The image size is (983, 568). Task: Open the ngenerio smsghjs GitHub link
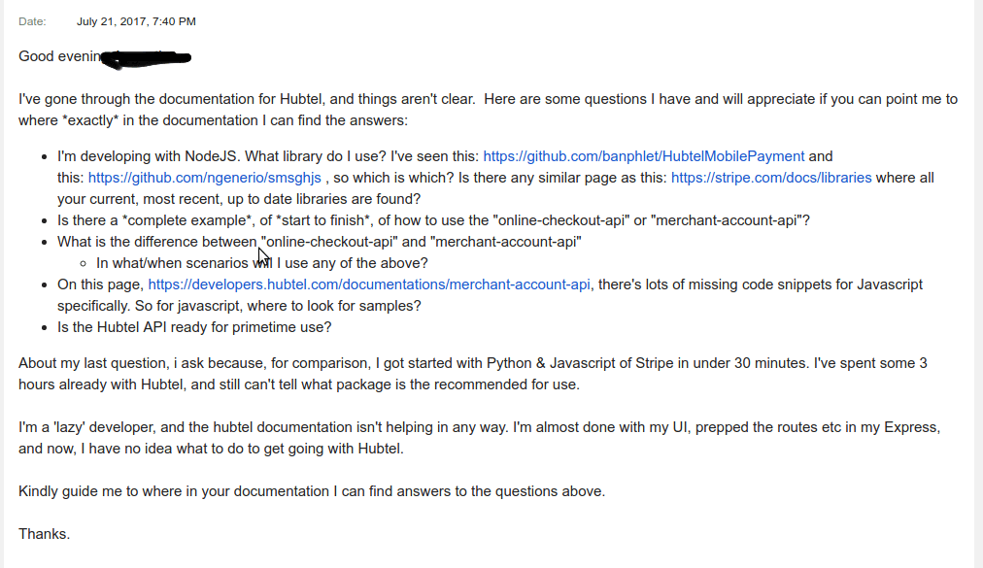pos(206,178)
